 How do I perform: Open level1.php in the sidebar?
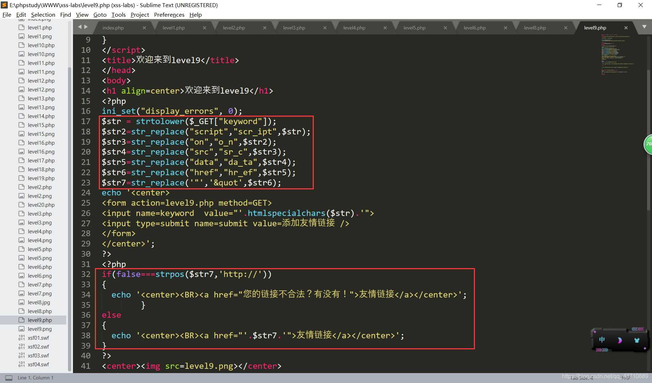click(40, 27)
